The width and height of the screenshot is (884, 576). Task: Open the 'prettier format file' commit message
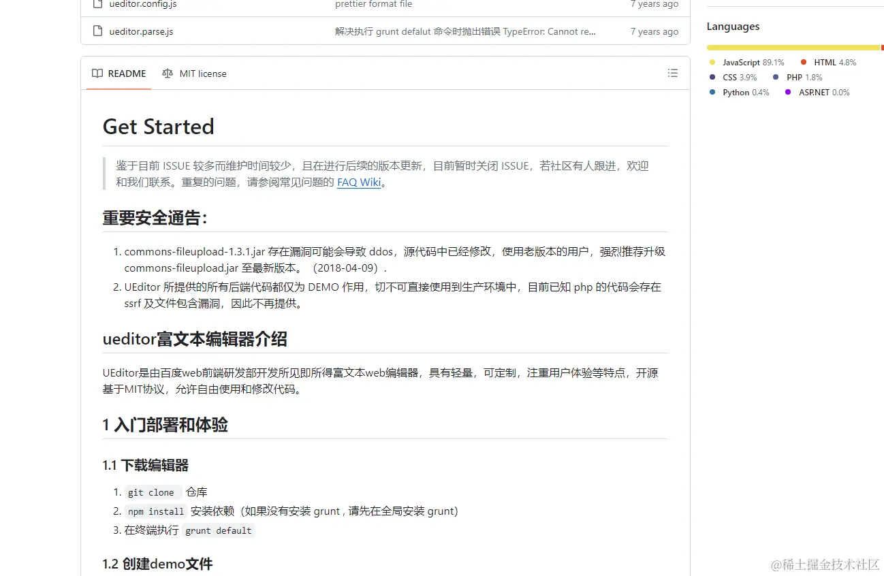coord(373,4)
